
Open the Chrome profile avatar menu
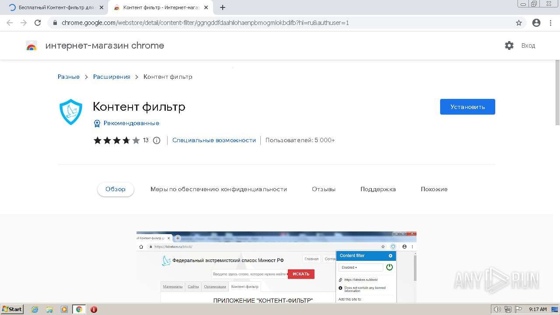[536, 23]
